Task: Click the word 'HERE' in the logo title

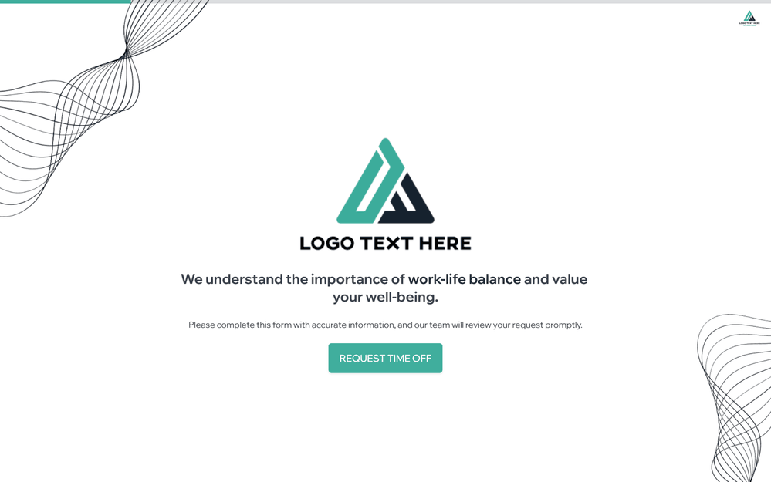Action: [x=445, y=243]
